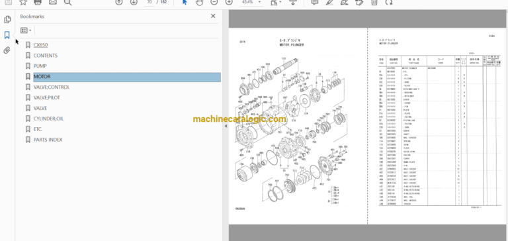Go to previous page arrow
This screenshot has width=508, height=241.
coord(119,3)
